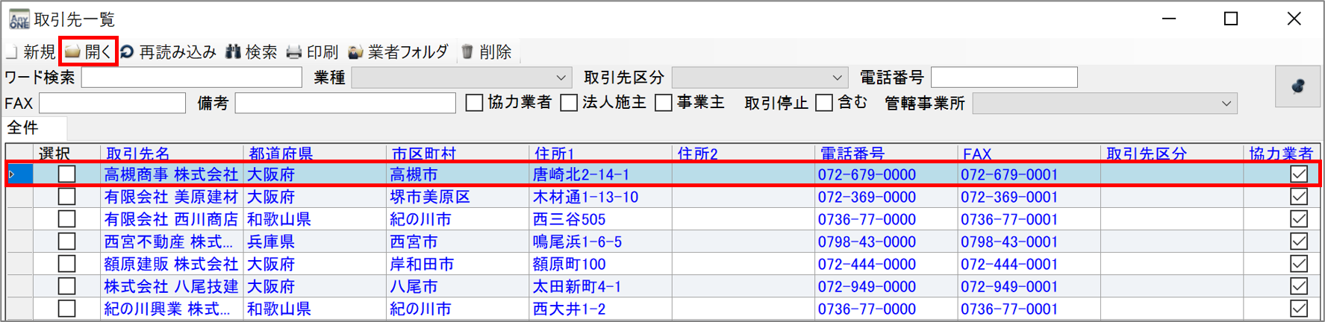Print the list using 印刷 icon

pyautogui.click(x=295, y=52)
